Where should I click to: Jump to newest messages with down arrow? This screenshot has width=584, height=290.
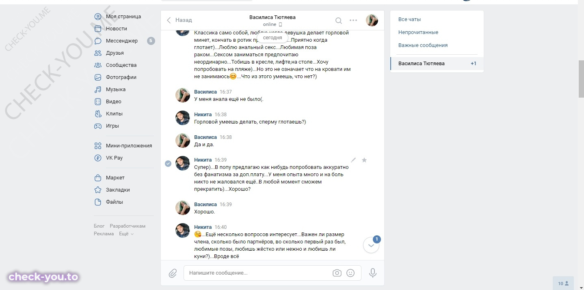click(371, 245)
